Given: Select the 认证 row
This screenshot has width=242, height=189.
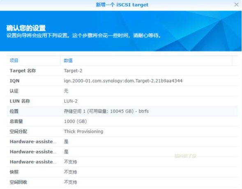Looking at the screenshot, I should [122, 91].
